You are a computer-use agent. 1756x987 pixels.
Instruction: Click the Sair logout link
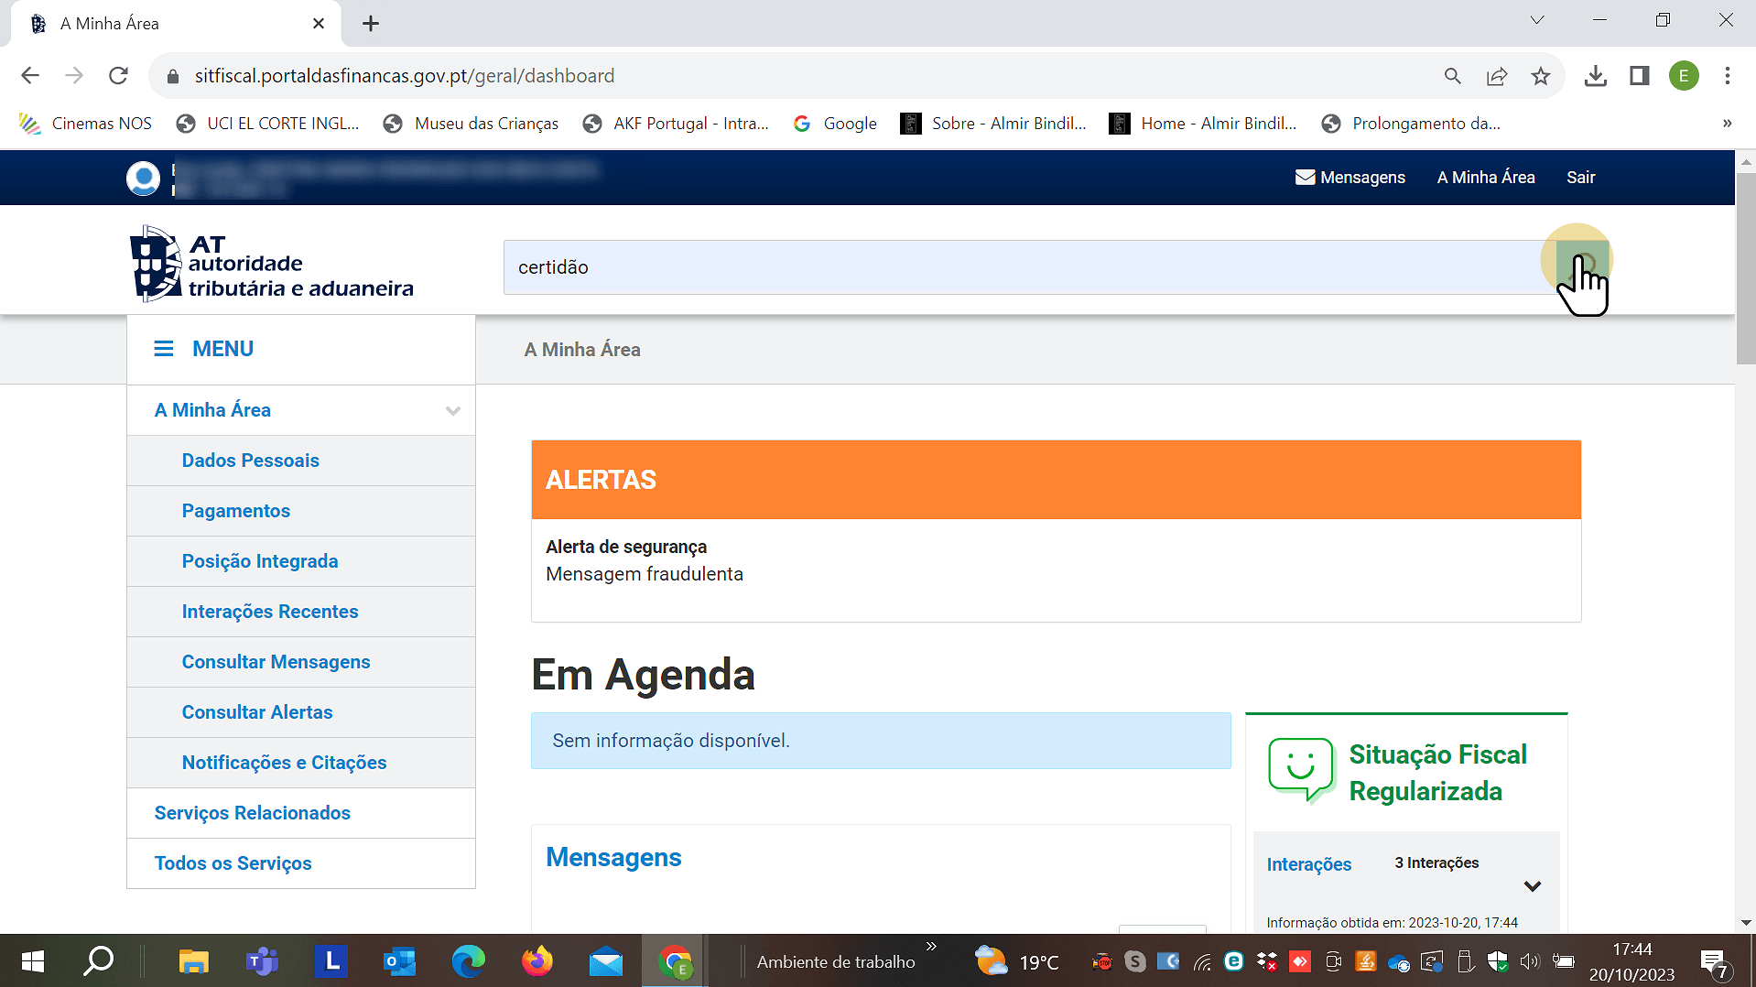pyautogui.click(x=1580, y=178)
